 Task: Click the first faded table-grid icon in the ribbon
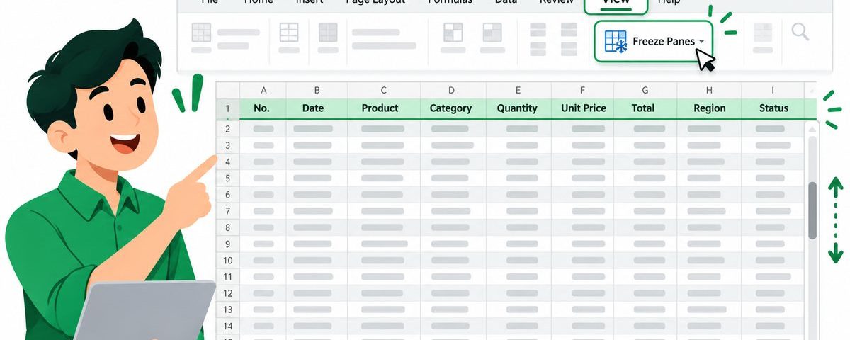tap(202, 33)
